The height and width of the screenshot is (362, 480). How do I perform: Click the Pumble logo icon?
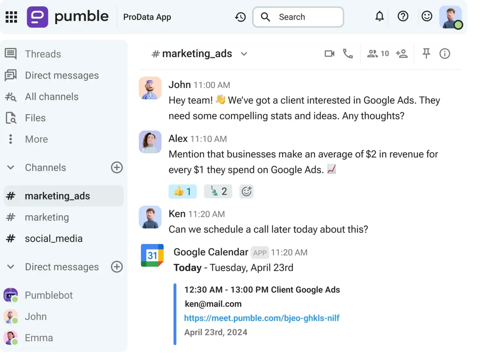(38, 17)
